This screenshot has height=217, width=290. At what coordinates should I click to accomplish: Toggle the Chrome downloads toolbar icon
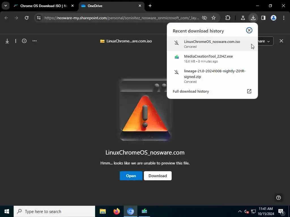(253, 18)
